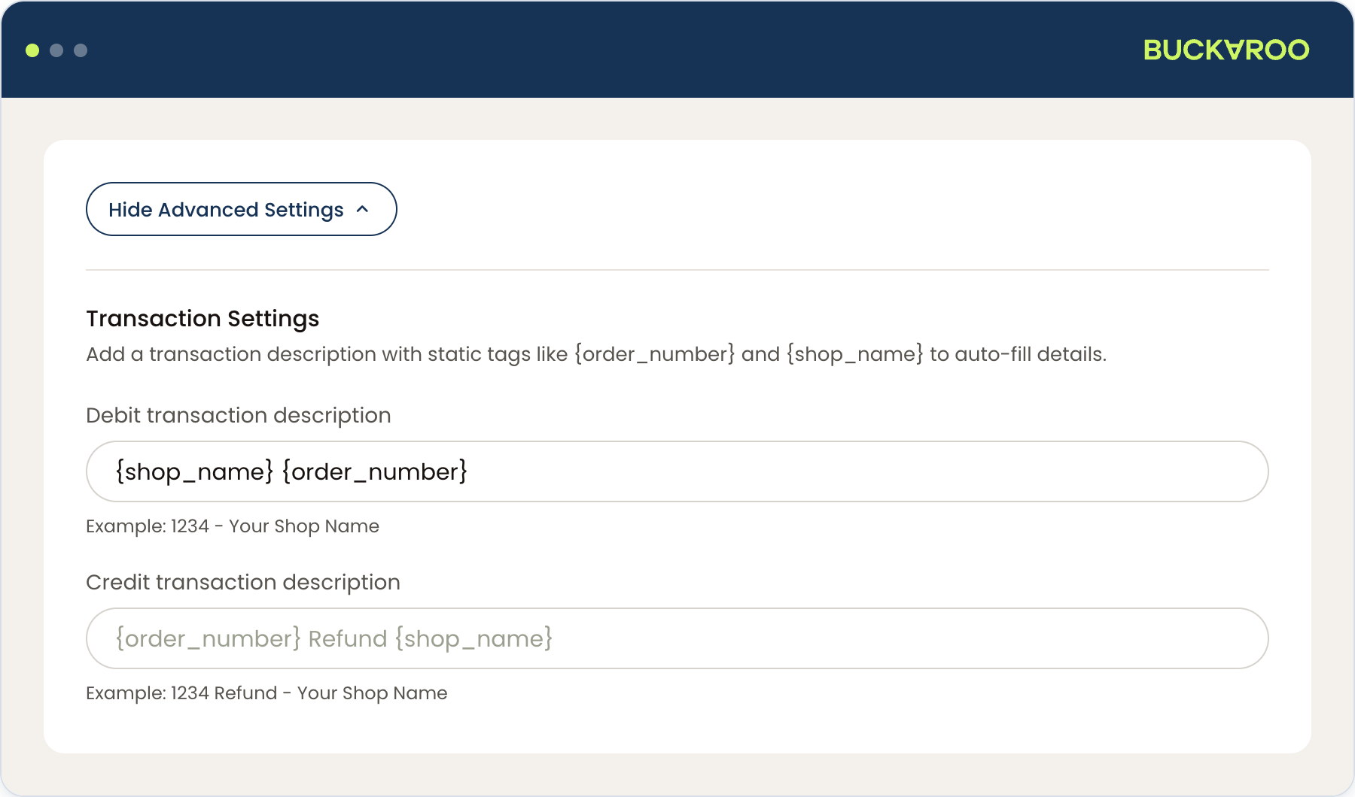Click the Debit transaction description label

(x=239, y=416)
